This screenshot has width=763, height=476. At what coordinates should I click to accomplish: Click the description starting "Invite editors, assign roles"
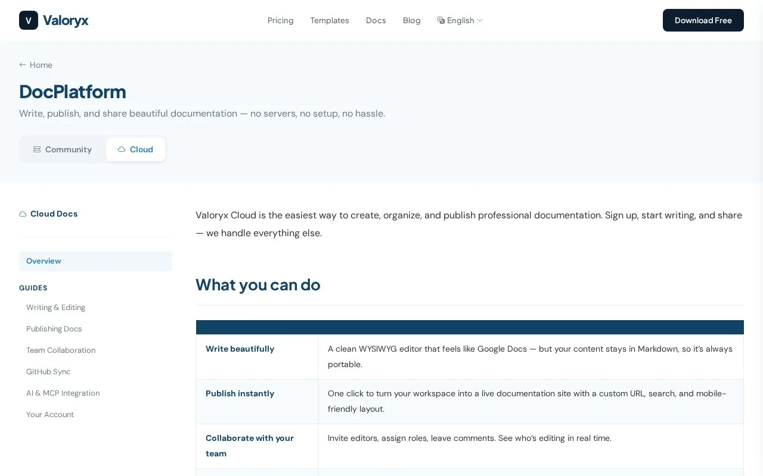coord(470,438)
